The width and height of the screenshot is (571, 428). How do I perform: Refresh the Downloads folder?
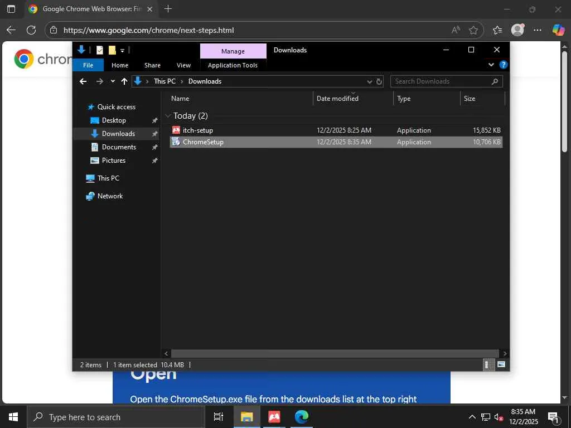pos(379,81)
